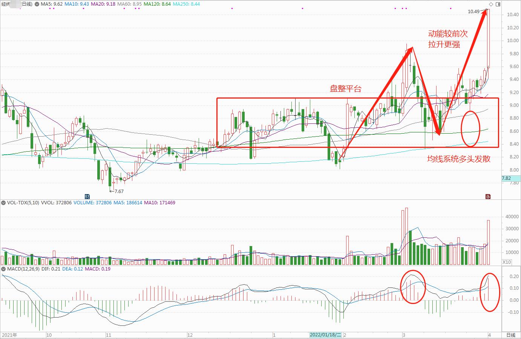Toggle the side panel icon at top right

point(498,4)
